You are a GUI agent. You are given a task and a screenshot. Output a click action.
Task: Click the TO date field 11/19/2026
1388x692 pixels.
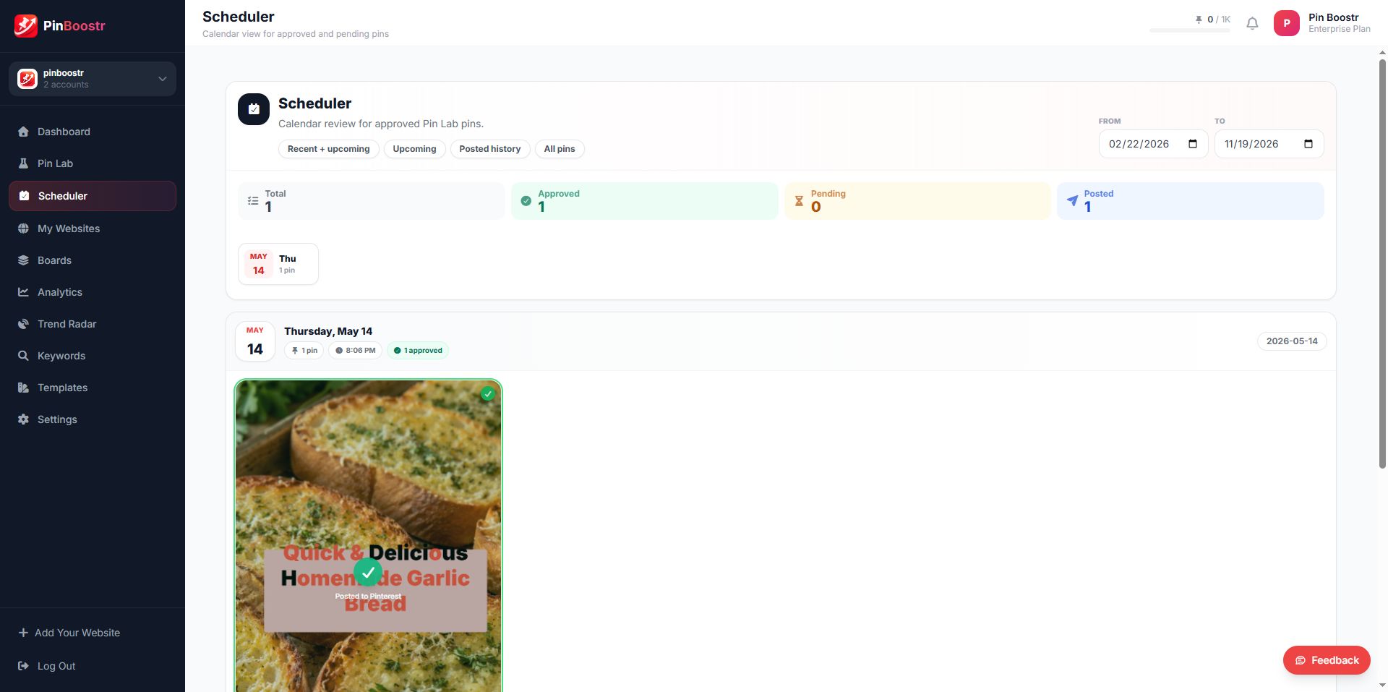(x=1269, y=144)
